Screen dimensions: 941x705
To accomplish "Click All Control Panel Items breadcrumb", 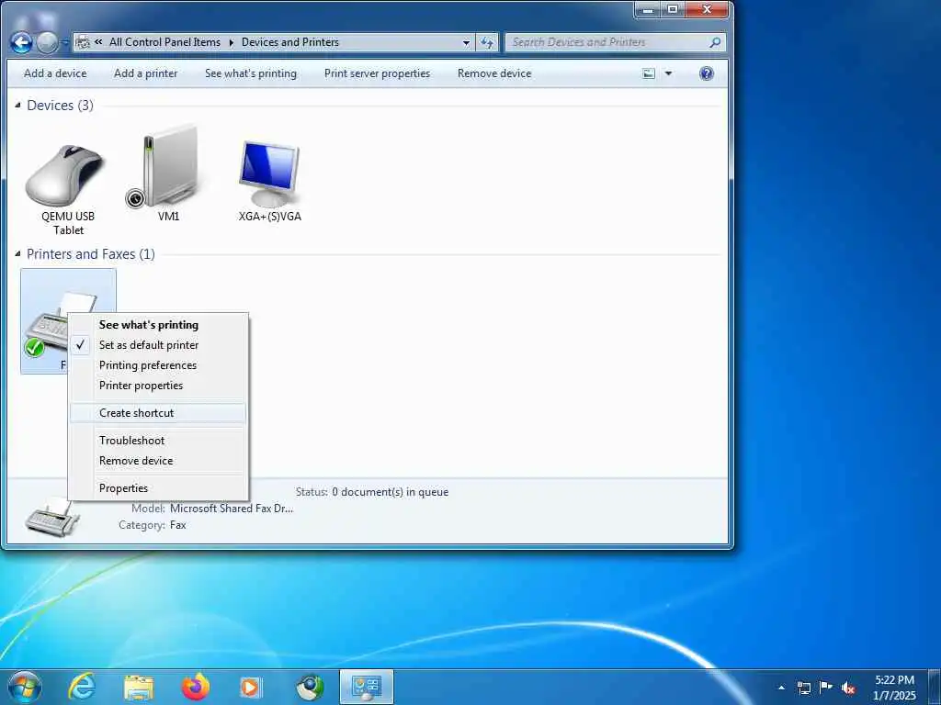I will (164, 42).
